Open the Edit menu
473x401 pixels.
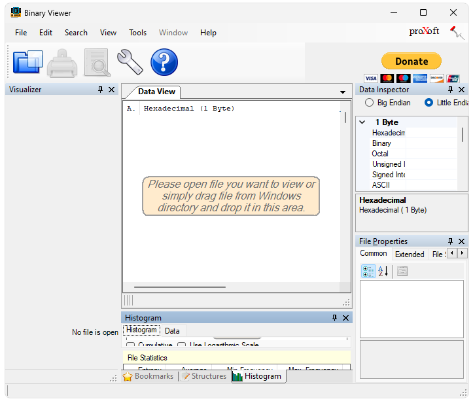click(x=46, y=33)
